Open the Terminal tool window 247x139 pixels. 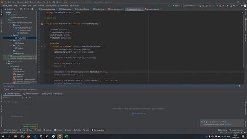(58, 130)
